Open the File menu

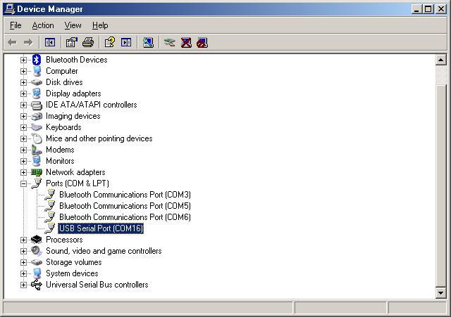16,25
